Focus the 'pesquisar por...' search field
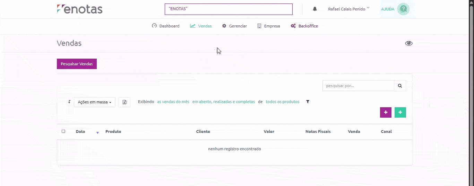This screenshot has width=474, height=186. point(358,86)
